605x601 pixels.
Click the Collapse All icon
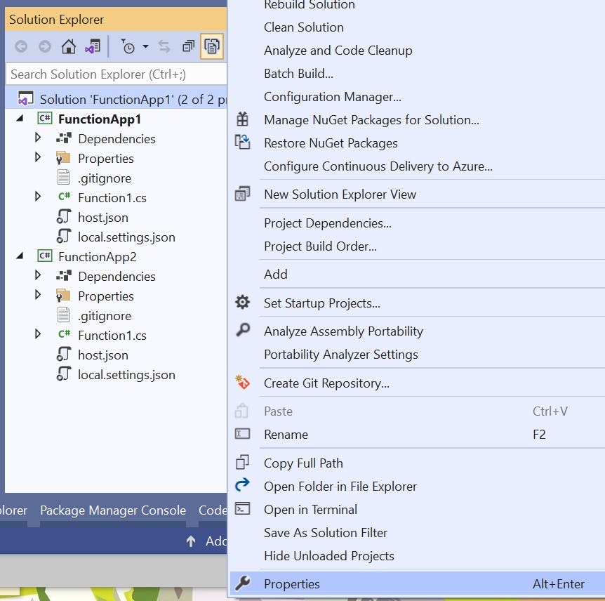[x=188, y=46]
